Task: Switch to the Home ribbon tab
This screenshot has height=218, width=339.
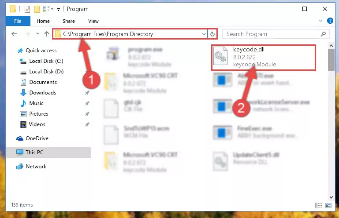Action: (x=43, y=21)
